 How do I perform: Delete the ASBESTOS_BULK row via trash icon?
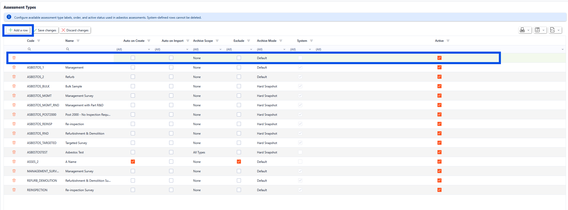click(x=14, y=86)
